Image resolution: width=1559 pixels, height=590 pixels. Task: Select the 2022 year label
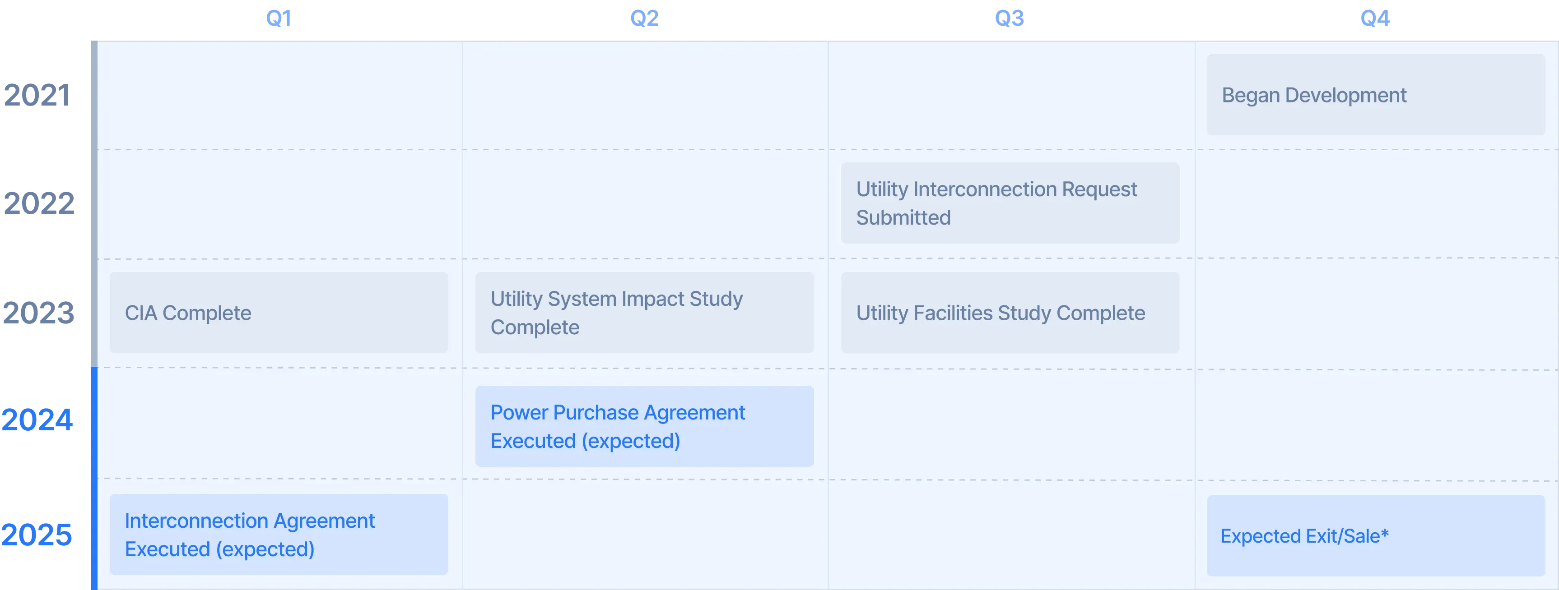(39, 204)
